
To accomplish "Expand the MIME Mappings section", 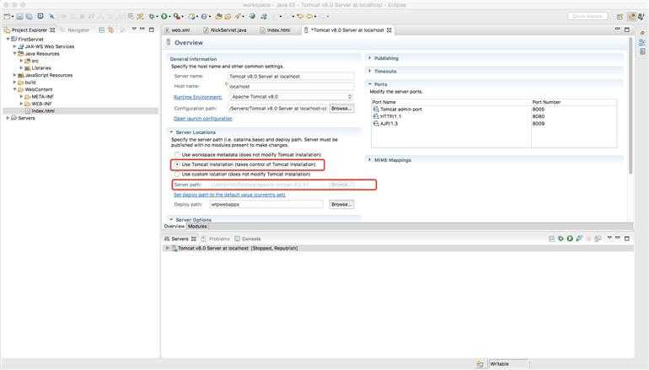I will click(x=370, y=160).
